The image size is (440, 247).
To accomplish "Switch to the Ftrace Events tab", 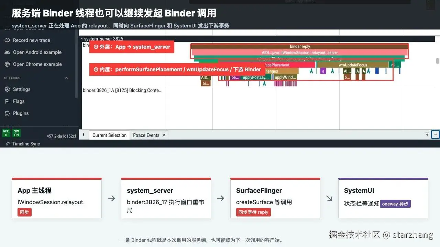I will click(146, 135).
